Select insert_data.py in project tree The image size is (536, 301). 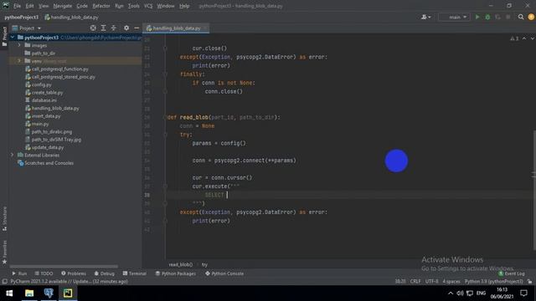click(x=46, y=115)
